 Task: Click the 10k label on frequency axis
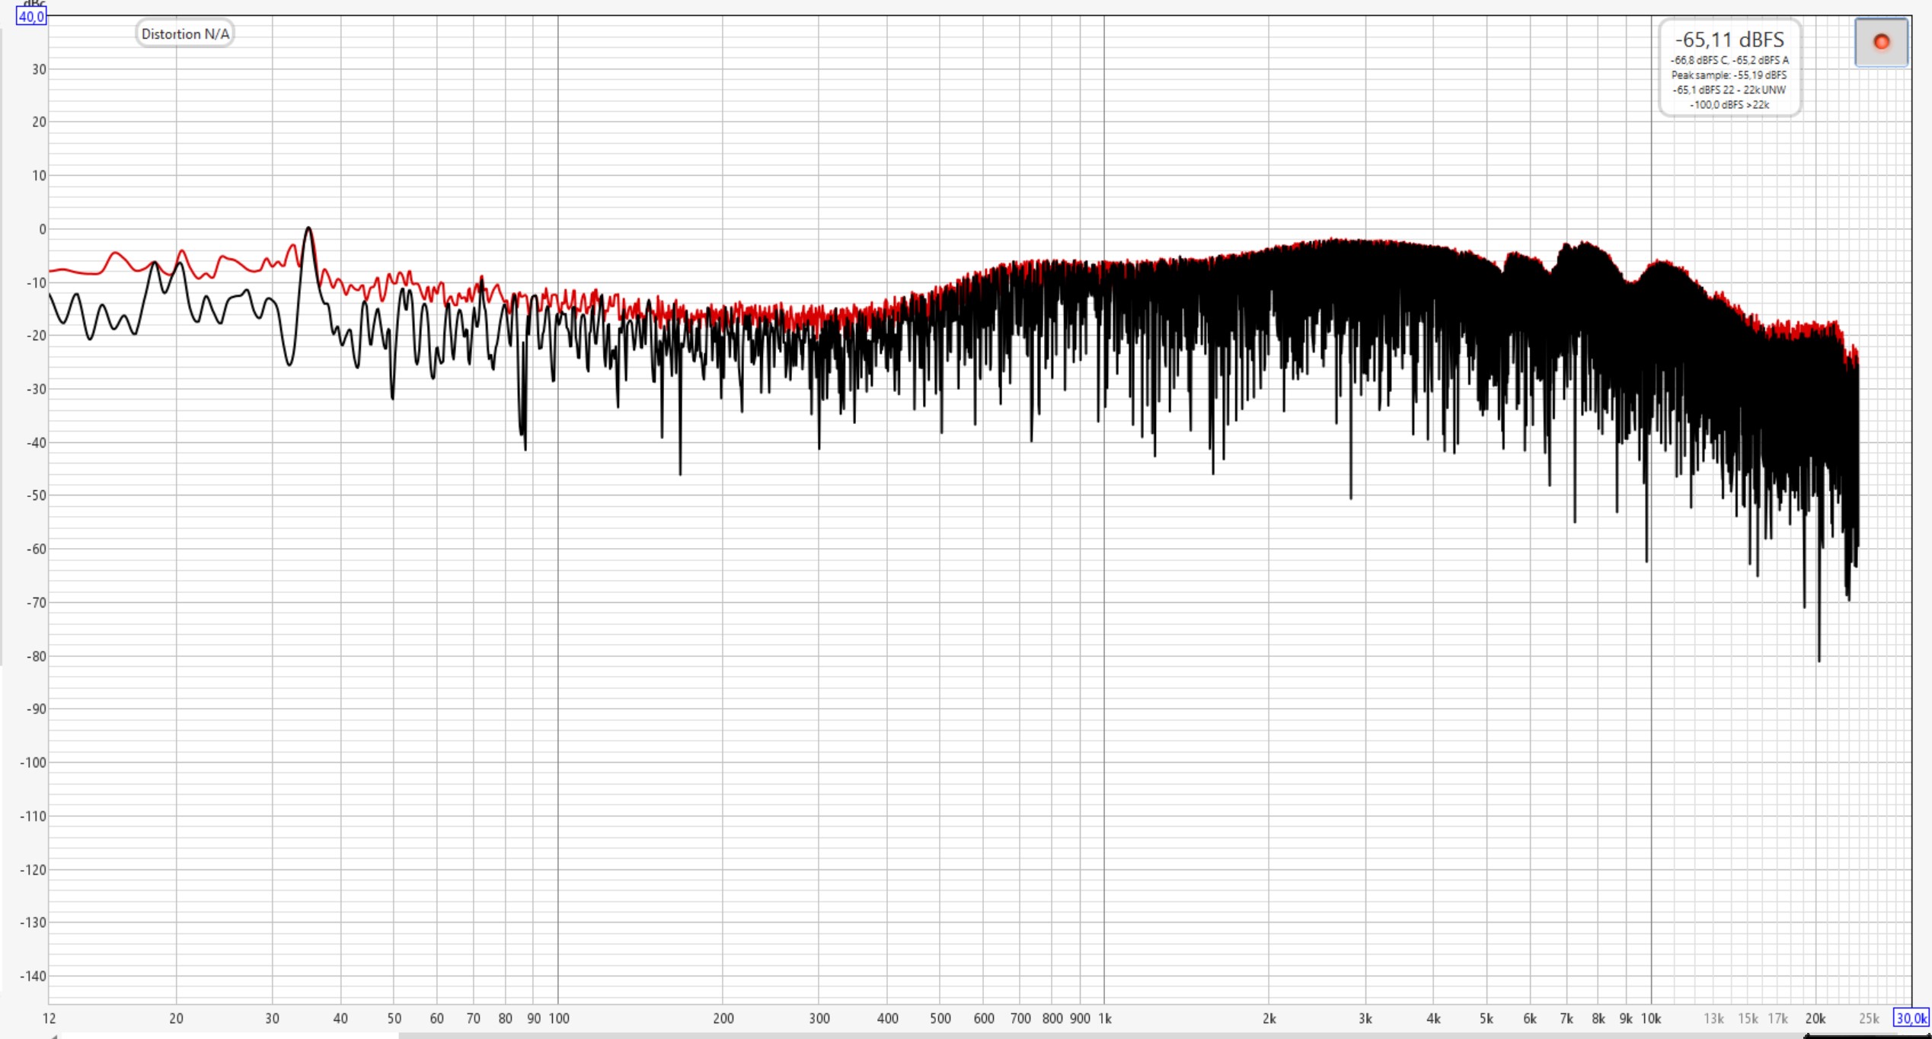click(x=1650, y=1018)
